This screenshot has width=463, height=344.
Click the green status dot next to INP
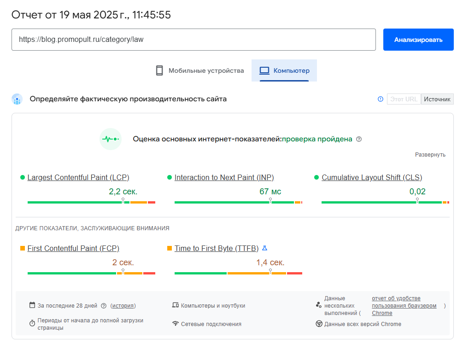point(170,177)
